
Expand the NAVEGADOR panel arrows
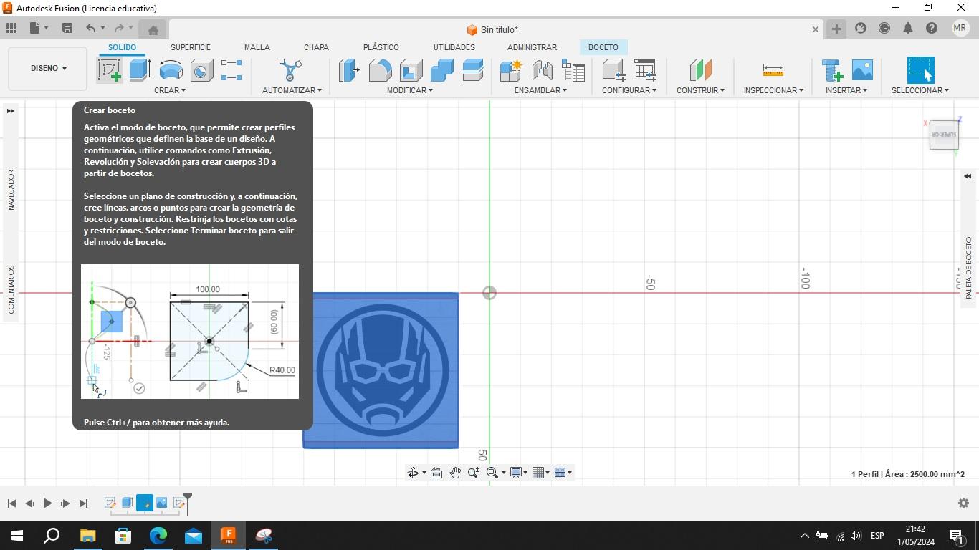click(x=11, y=111)
